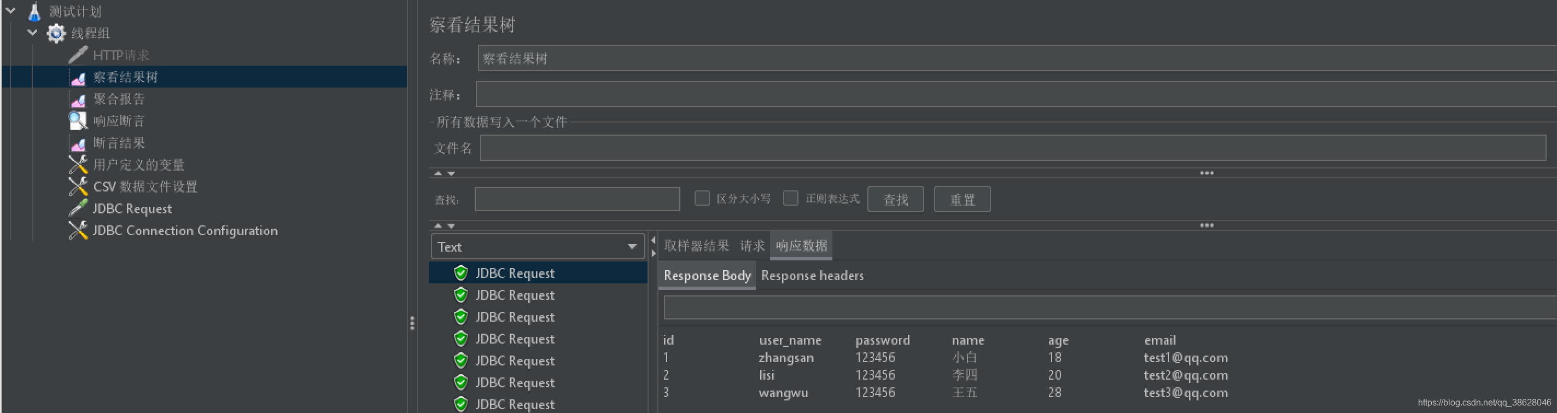Select the Response Body tab
Image resolution: width=1557 pixels, height=413 pixels.
point(707,276)
